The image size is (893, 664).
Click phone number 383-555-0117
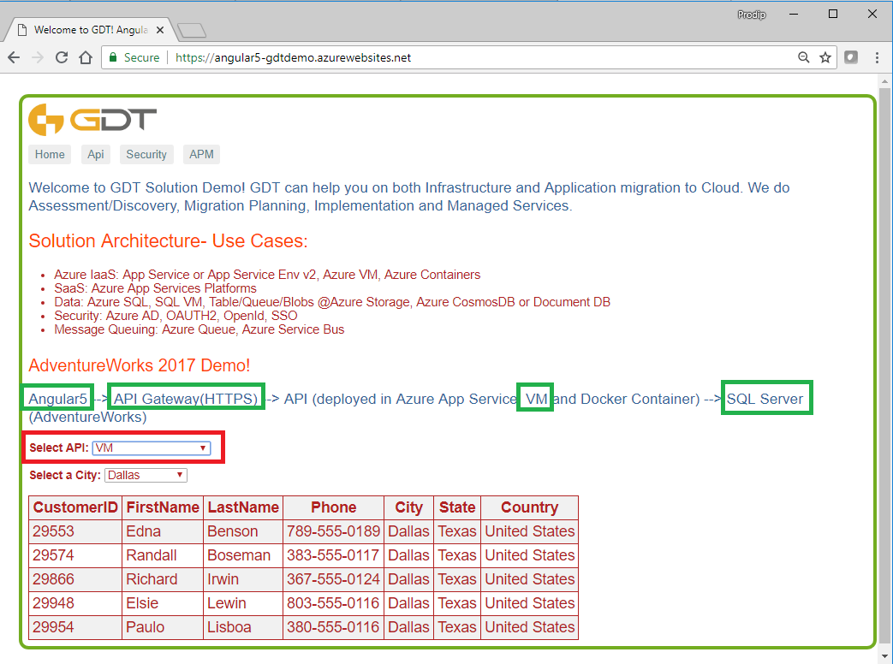334,555
